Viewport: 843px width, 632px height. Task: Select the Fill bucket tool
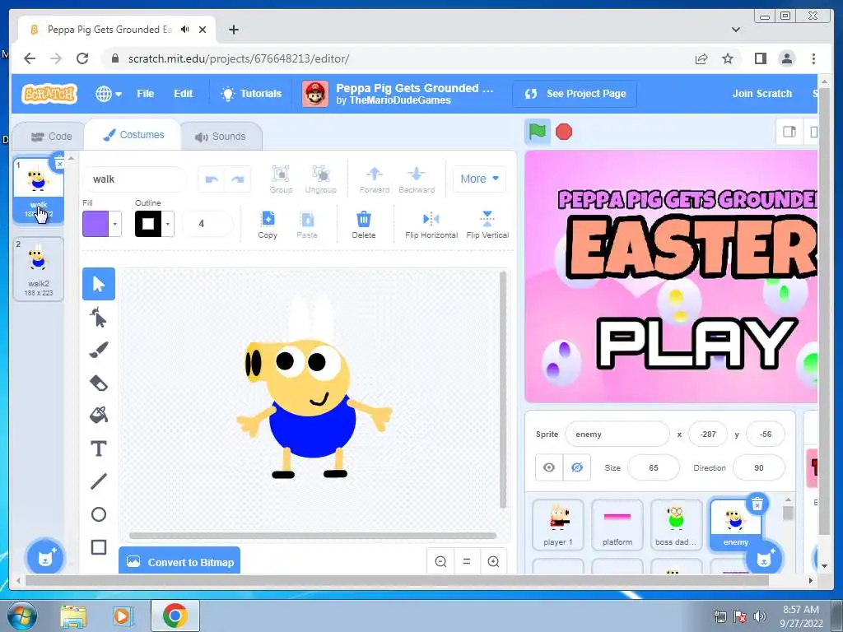coord(99,415)
